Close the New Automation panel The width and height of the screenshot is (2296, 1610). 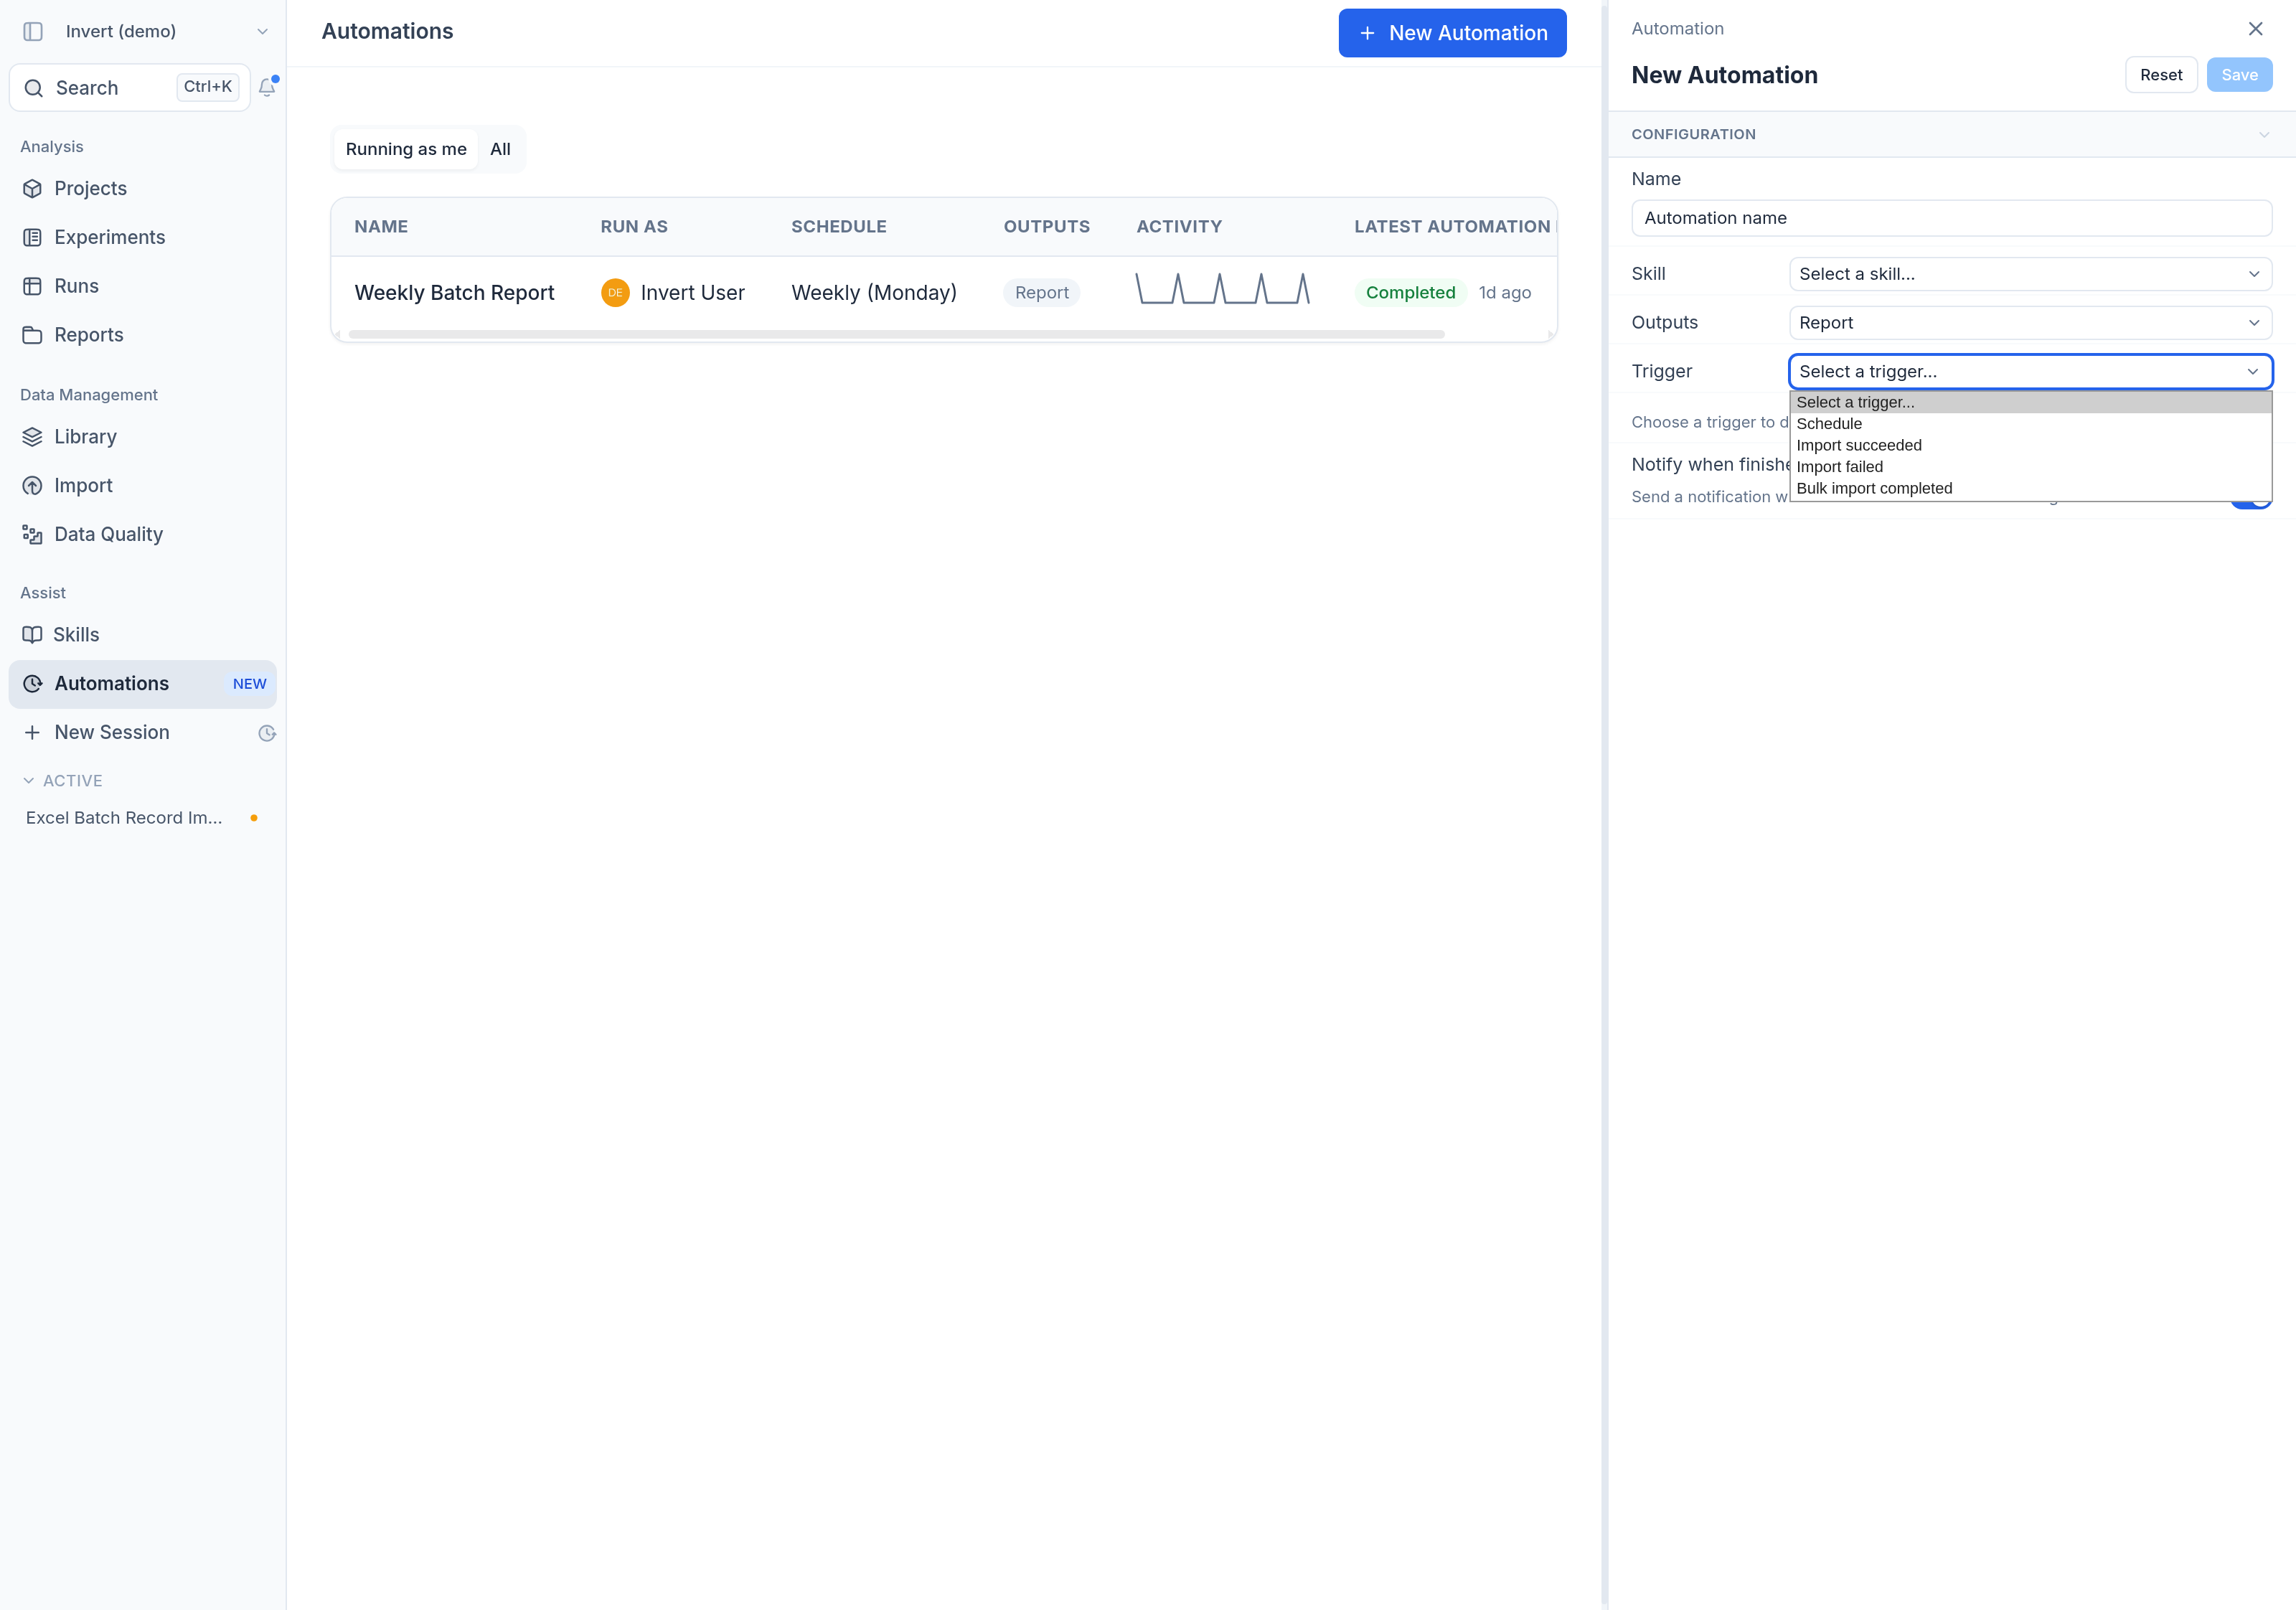[x=2255, y=29]
